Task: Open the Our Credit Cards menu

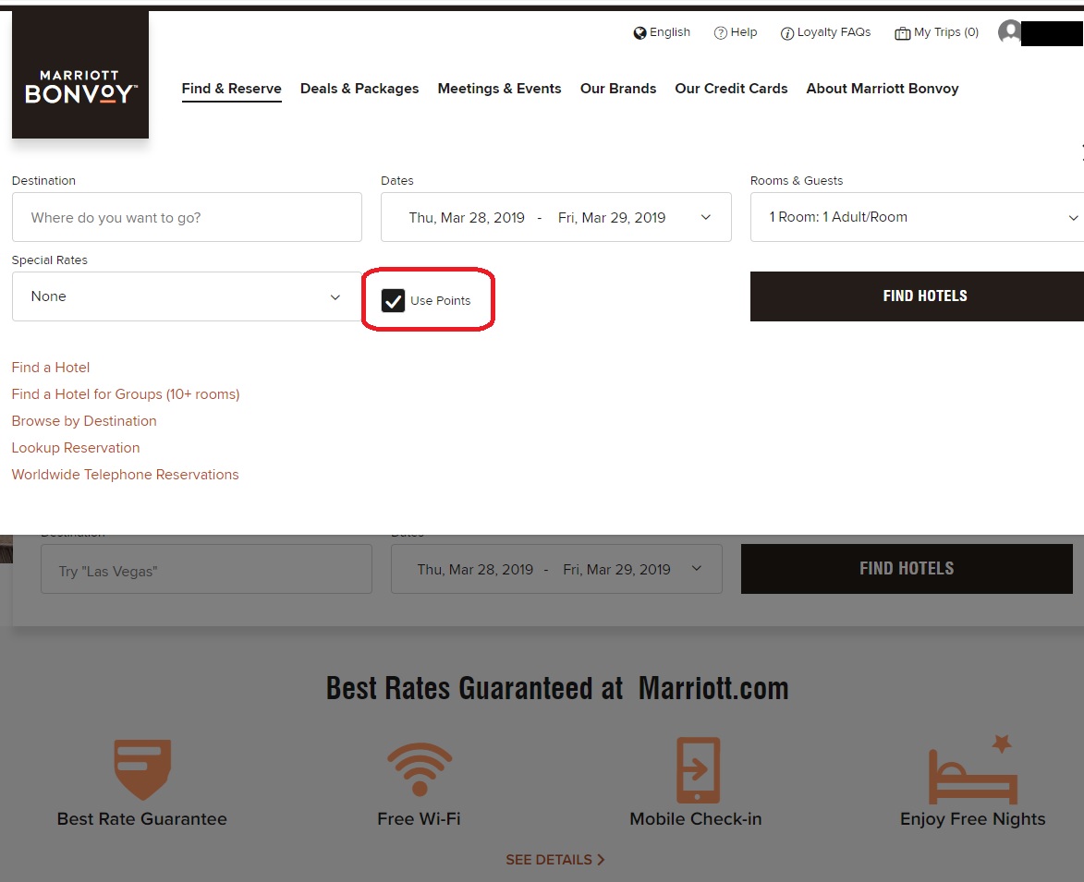Action: pyautogui.click(x=731, y=89)
